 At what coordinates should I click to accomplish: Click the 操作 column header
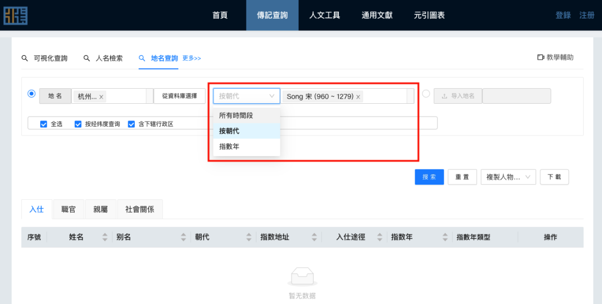tap(551, 237)
